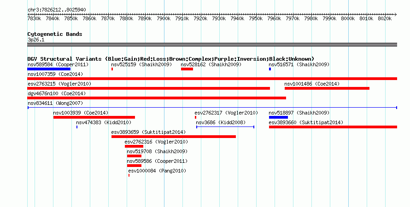
Task: Click the nsv474383 (Kidd2010) label
Action: click(104, 122)
